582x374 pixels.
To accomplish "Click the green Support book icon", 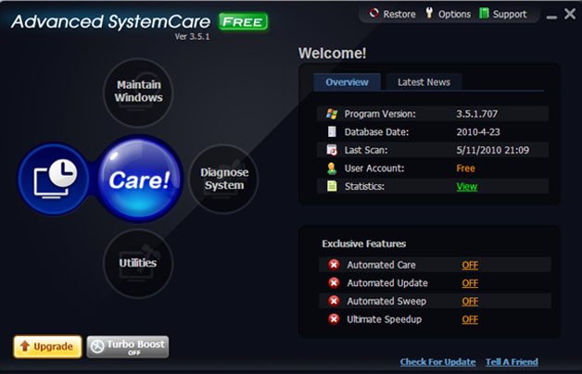I will [484, 13].
